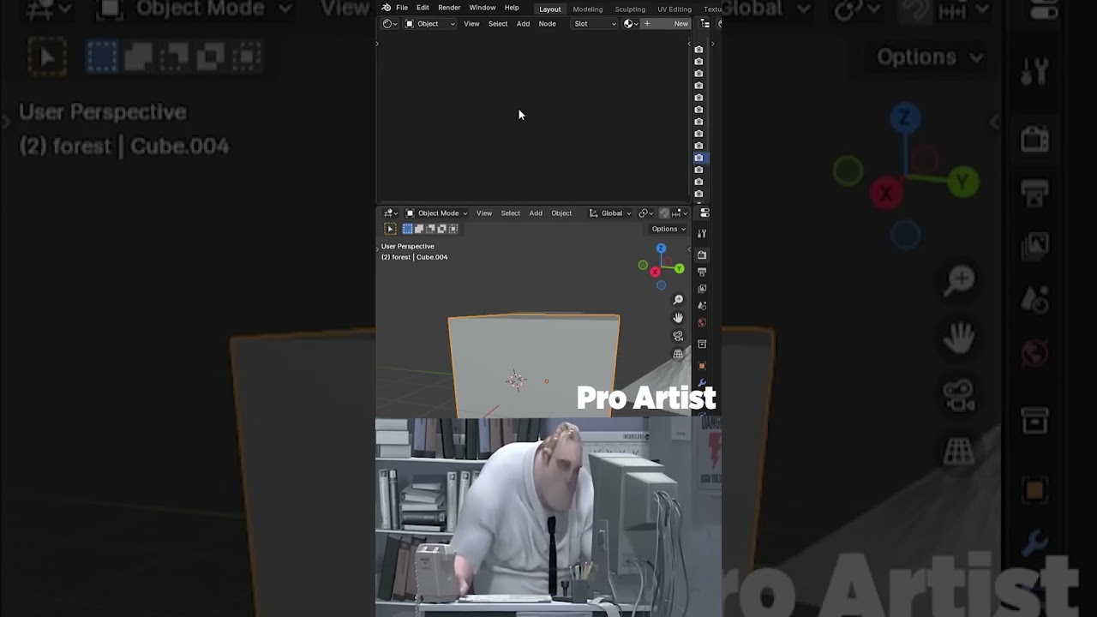Click the Blender logo in the top bar
1097x617 pixels.
[386, 8]
